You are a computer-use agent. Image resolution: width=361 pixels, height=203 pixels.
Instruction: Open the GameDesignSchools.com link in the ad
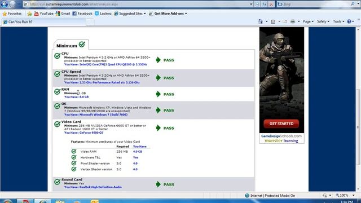(x=281, y=136)
